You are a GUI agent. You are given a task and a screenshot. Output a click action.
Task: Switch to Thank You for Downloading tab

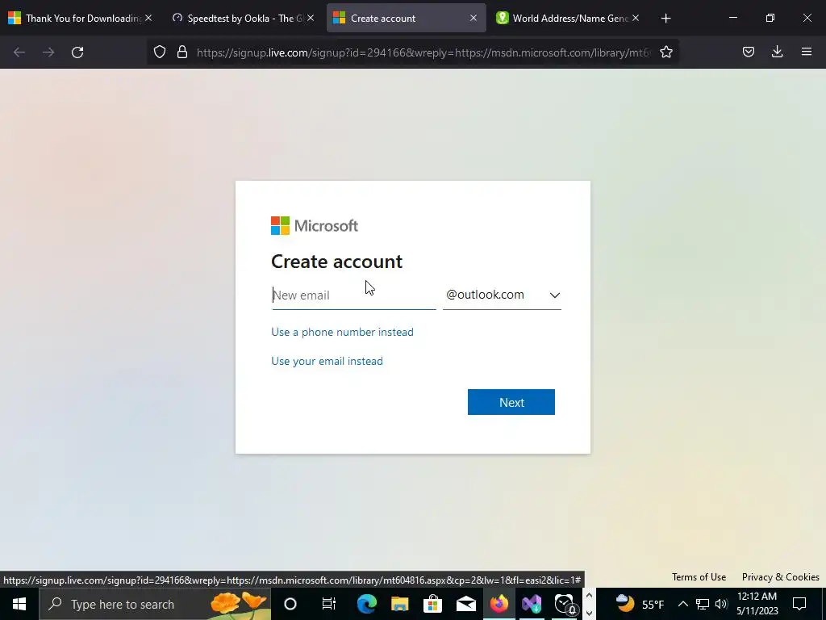(81, 18)
